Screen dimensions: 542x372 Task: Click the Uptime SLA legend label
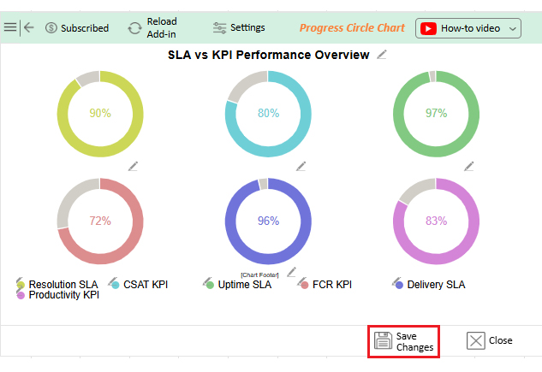click(x=244, y=285)
